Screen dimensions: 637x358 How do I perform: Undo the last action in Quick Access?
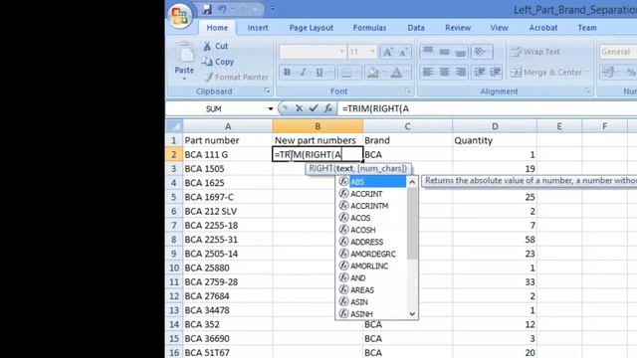click(x=222, y=9)
